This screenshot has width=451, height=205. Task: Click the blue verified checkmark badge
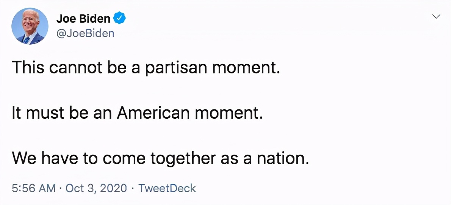coord(120,18)
